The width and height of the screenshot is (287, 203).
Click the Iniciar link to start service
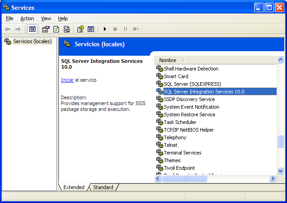point(67,80)
